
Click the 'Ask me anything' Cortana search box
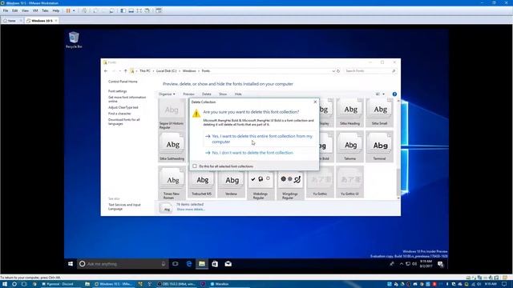coord(123,264)
